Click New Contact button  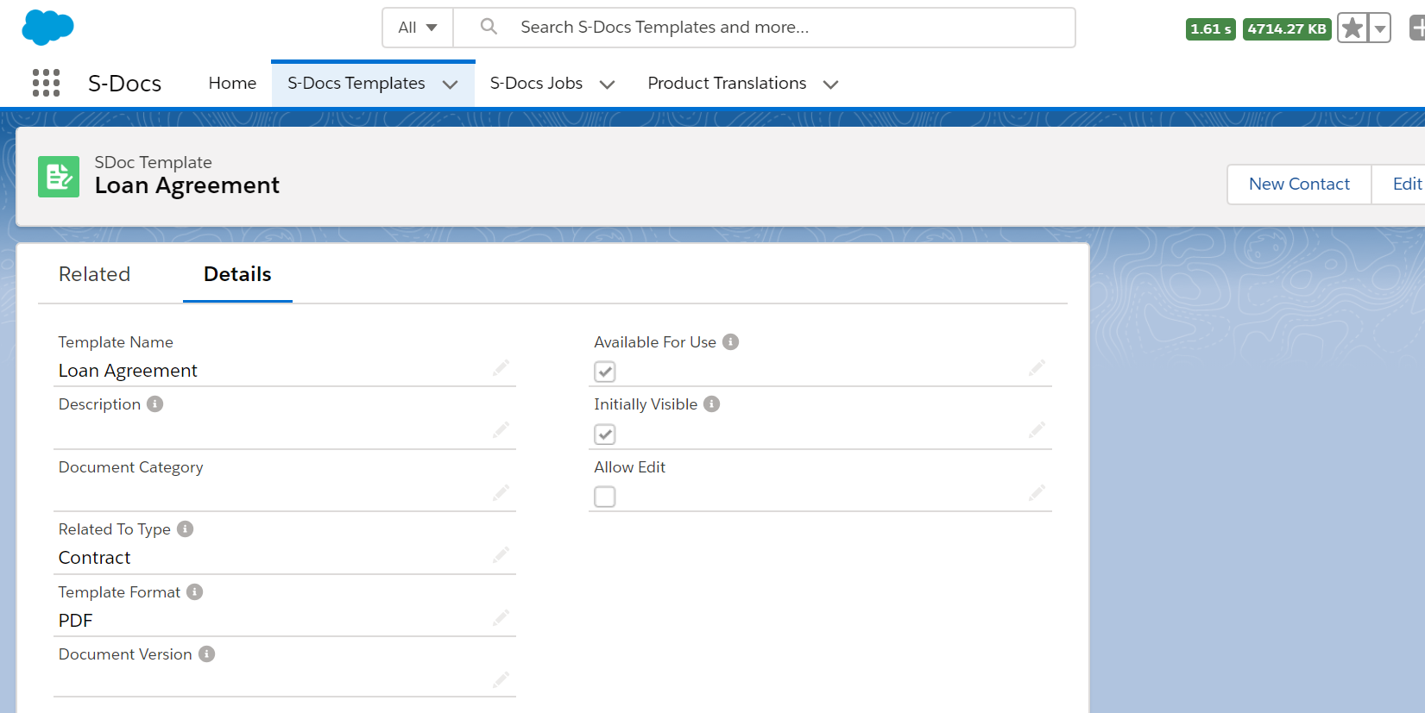[1299, 184]
